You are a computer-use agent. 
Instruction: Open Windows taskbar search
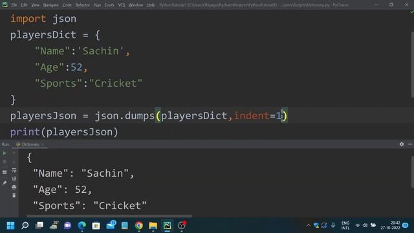point(25,226)
